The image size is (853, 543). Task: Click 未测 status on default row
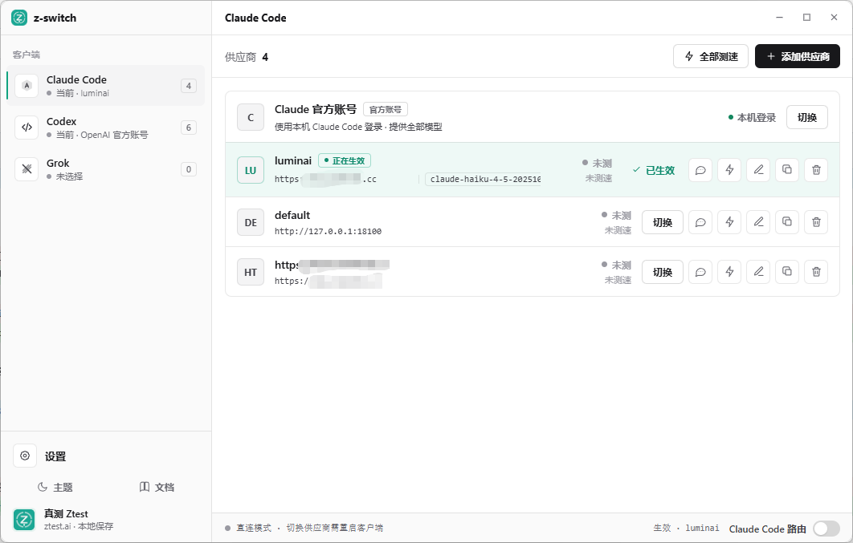(616, 216)
